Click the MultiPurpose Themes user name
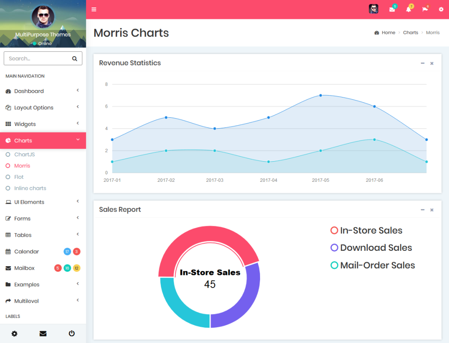449x343 pixels. point(43,34)
